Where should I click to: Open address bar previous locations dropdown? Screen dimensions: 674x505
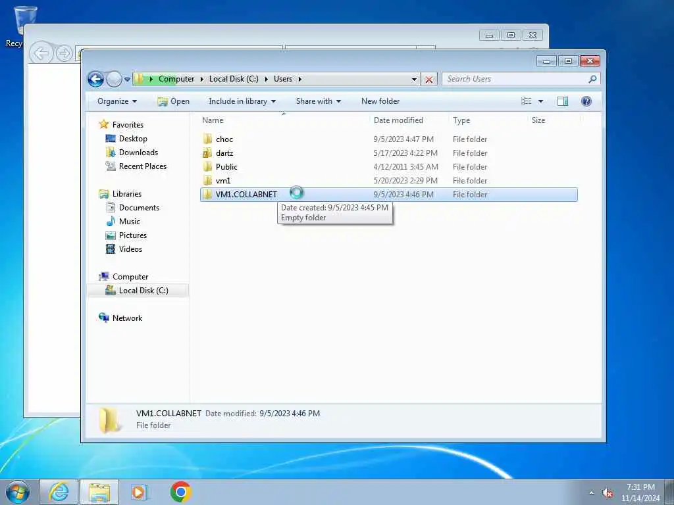tap(414, 79)
